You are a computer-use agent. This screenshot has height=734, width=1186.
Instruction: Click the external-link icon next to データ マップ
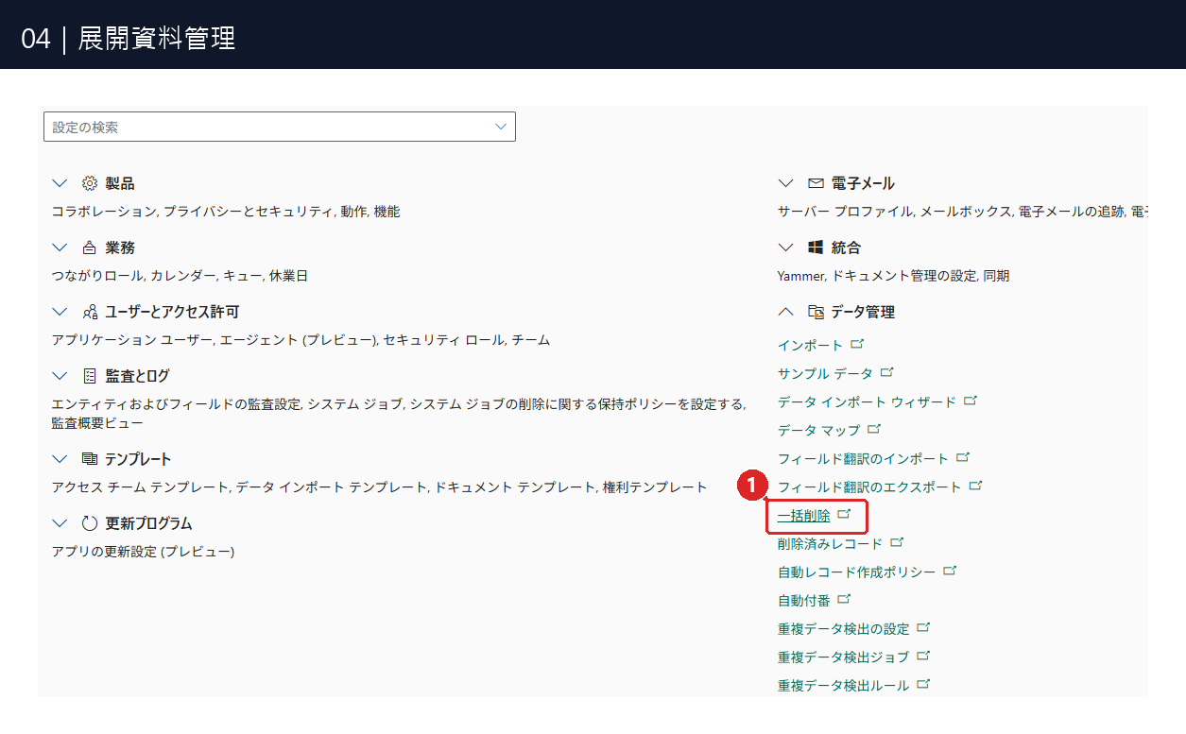pyautogui.click(x=874, y=429)
